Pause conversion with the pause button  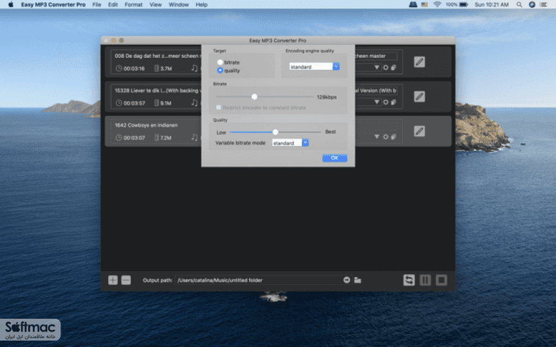[425, 280]
